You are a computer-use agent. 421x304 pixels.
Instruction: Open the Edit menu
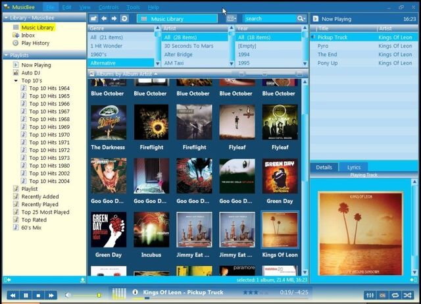coord(66,7)
